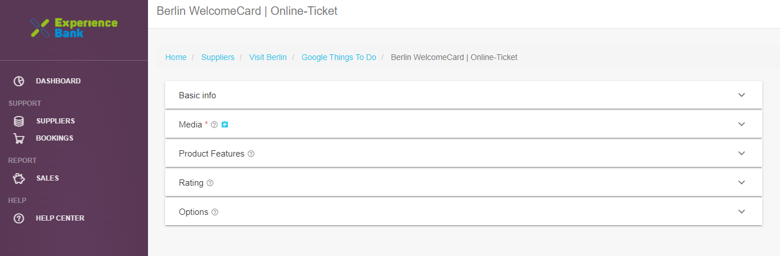Expand the Basic info section chevron
This screenshot has width=780, height=256.
tap(742, 95)
